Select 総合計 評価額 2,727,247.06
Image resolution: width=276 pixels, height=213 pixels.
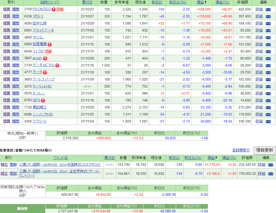[68, 211]
